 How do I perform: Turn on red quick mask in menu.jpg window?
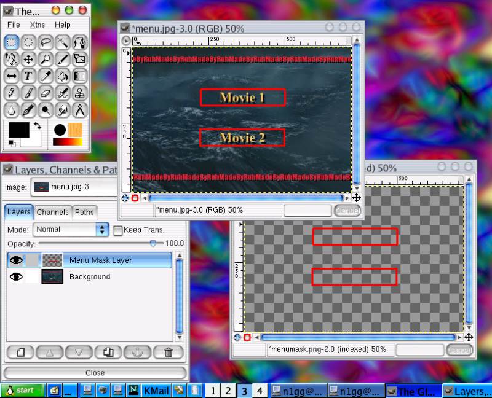click(x=135, y=198)
